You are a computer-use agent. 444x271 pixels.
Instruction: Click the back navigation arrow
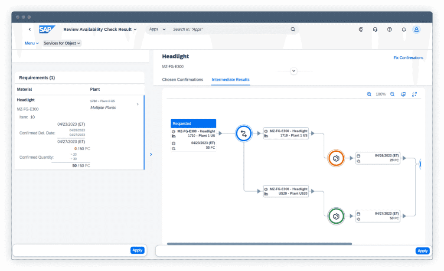pyautogui.click(x=29, y=29)
